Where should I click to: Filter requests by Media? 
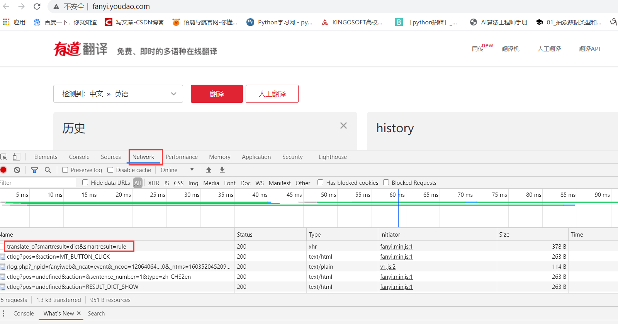[211, 183]
